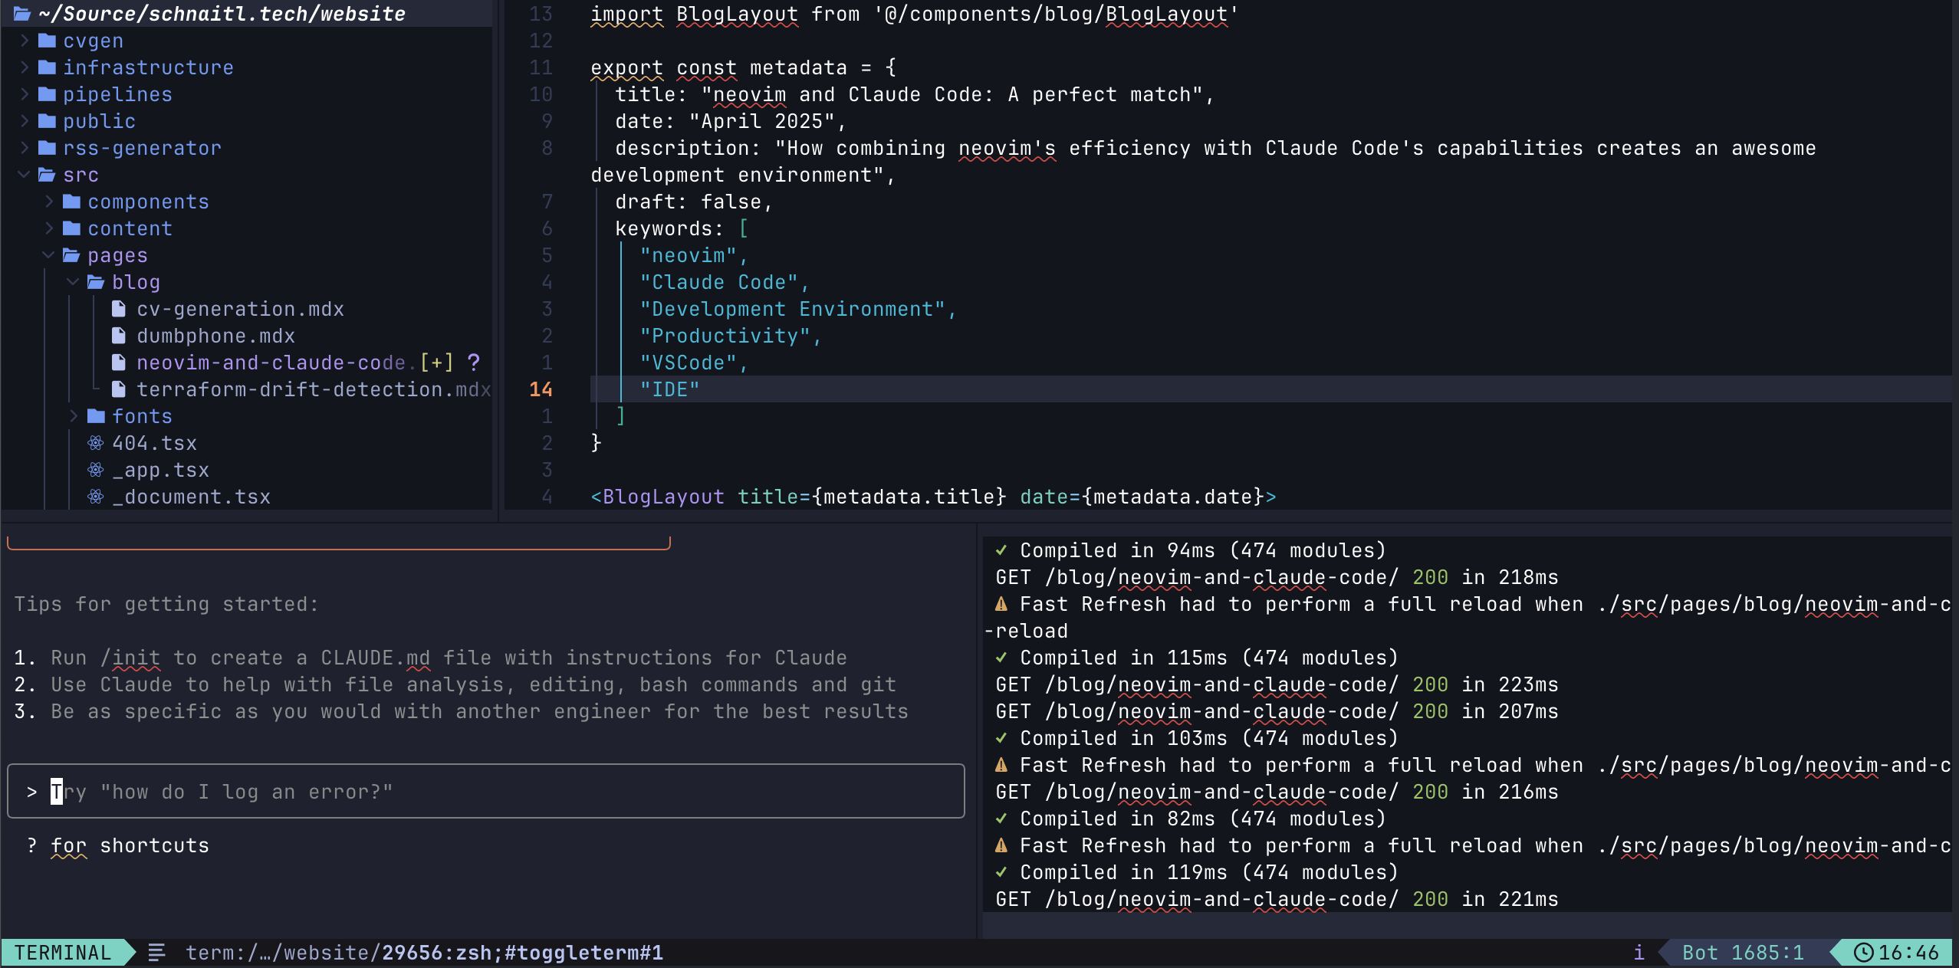Click the hamburger lines icon in the statusline
1959x968 pixels.
pyautogui.click(x=156, y=952)
